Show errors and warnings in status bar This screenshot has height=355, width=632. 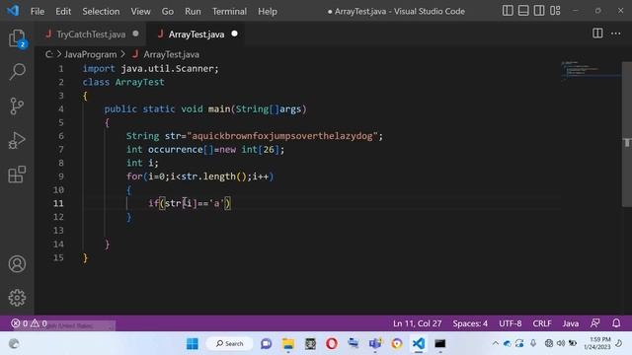pyautogui.click(x=29, y=323)
